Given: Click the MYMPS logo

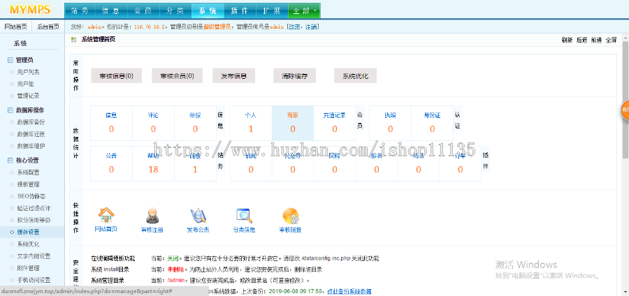Looking at the screenshot, I should (31, 10).
